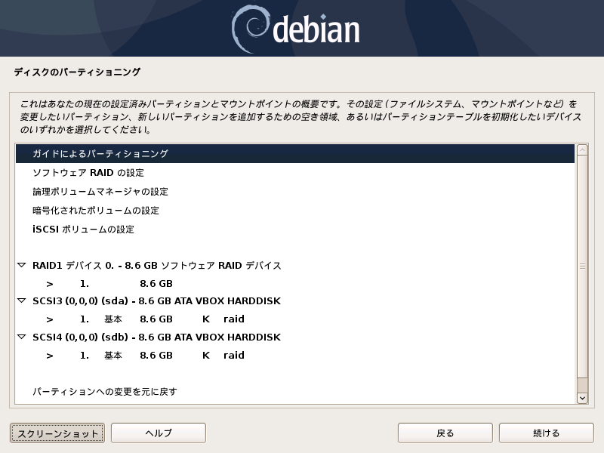
Task: Take a capture with スクリーンショット button
Action: 57,433
